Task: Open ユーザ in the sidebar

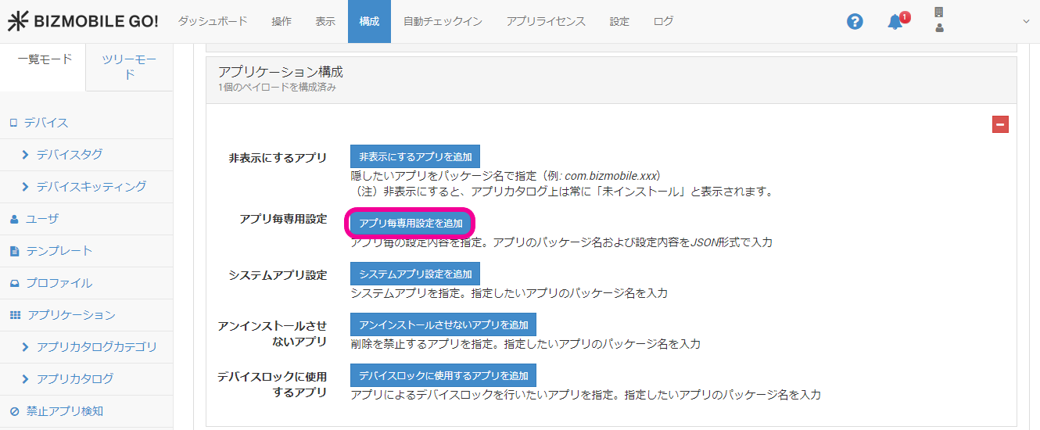Action: point(42,219)
